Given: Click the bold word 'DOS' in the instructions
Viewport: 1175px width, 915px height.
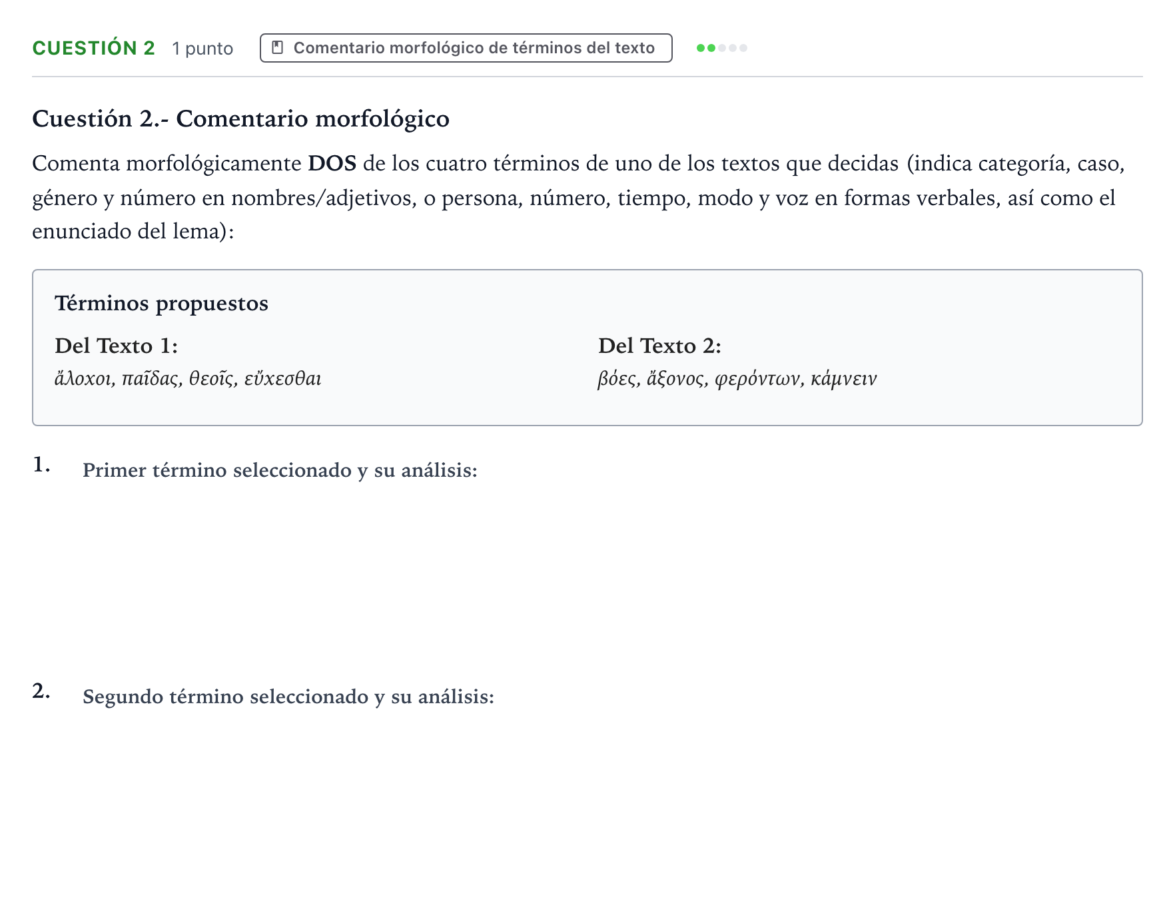Looking at the screenshot, I should (332, 163).
